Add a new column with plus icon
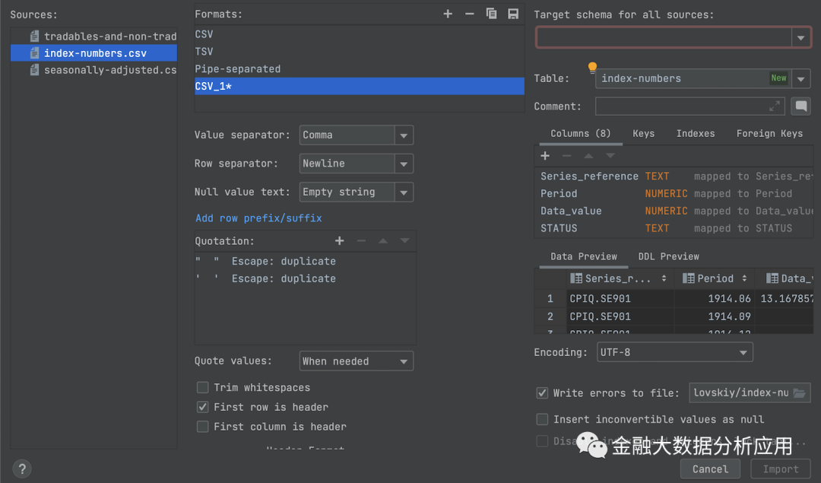This screenshot has width=821, height=483. [545, 156]
